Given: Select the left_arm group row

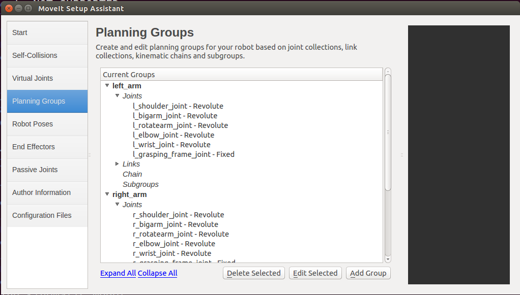Looking at the screenshot, I should pyautogui.click(x=127, y=86).
